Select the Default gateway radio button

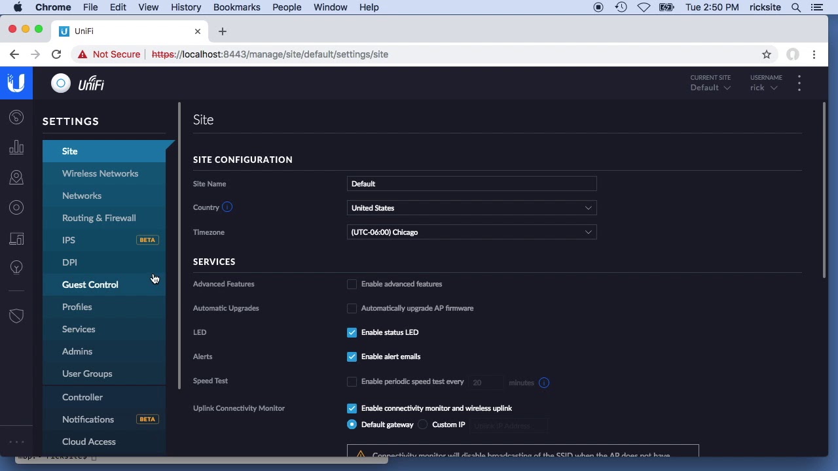coord(352,425)
